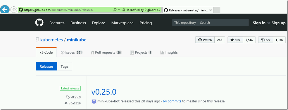Switch to the Pull requests tab
The height and width of the screenshot is (110, 288).
(x=106, y=53)
